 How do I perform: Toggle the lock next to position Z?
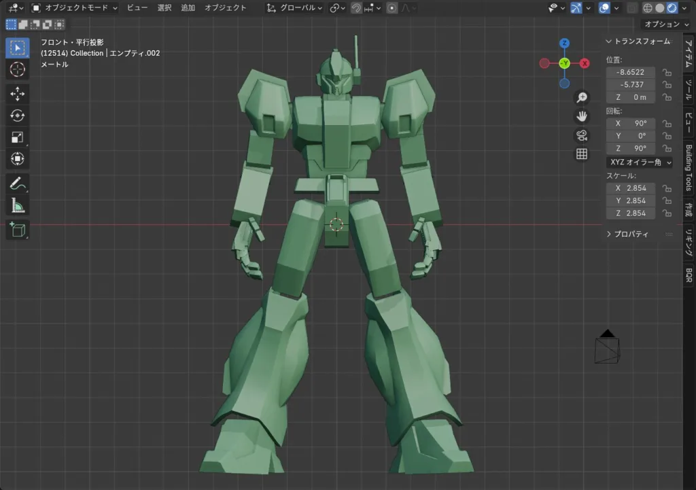(x=667, y=98)
